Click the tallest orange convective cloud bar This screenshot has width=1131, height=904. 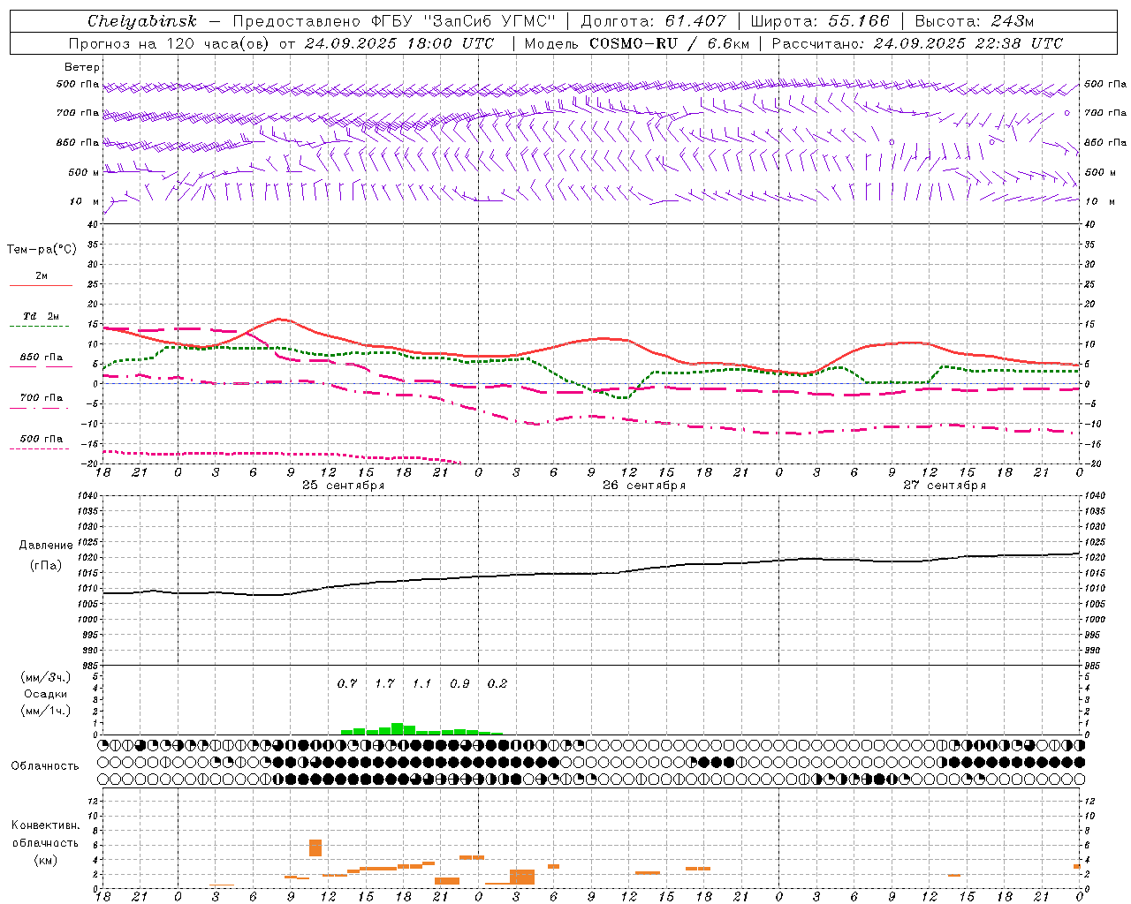(315, 847)
